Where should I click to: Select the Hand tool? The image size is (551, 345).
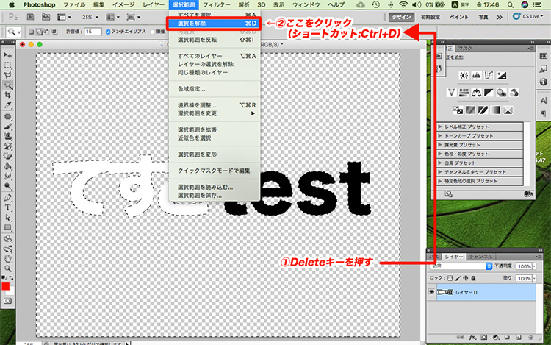(7, 259)
